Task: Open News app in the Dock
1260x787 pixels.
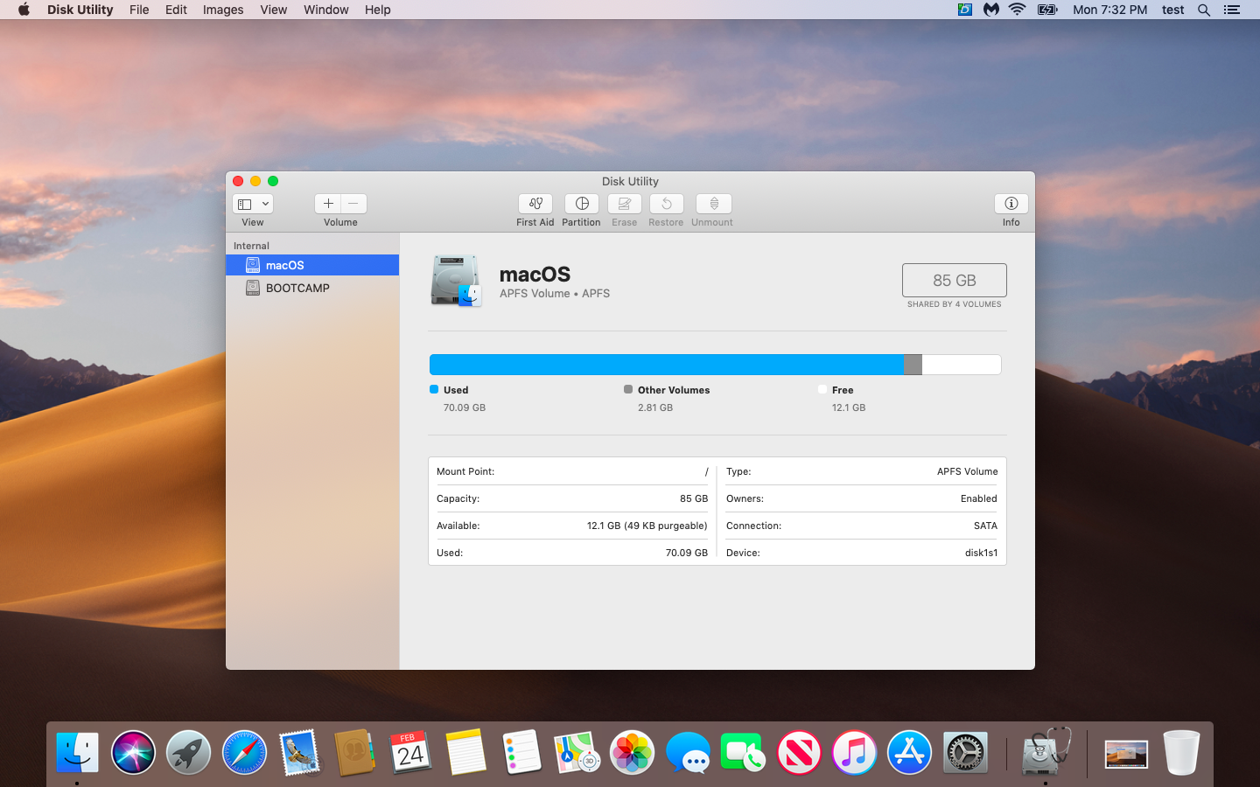Action: point(799,752)
